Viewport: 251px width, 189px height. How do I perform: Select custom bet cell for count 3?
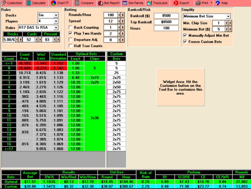pyautogui.click(x=116, y=82)
